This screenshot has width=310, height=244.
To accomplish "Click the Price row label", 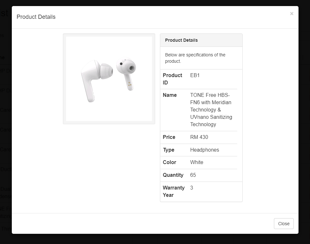I will tap(169, 137).
